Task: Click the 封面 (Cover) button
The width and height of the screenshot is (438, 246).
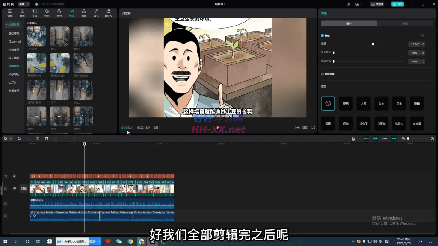Action: 24,188
